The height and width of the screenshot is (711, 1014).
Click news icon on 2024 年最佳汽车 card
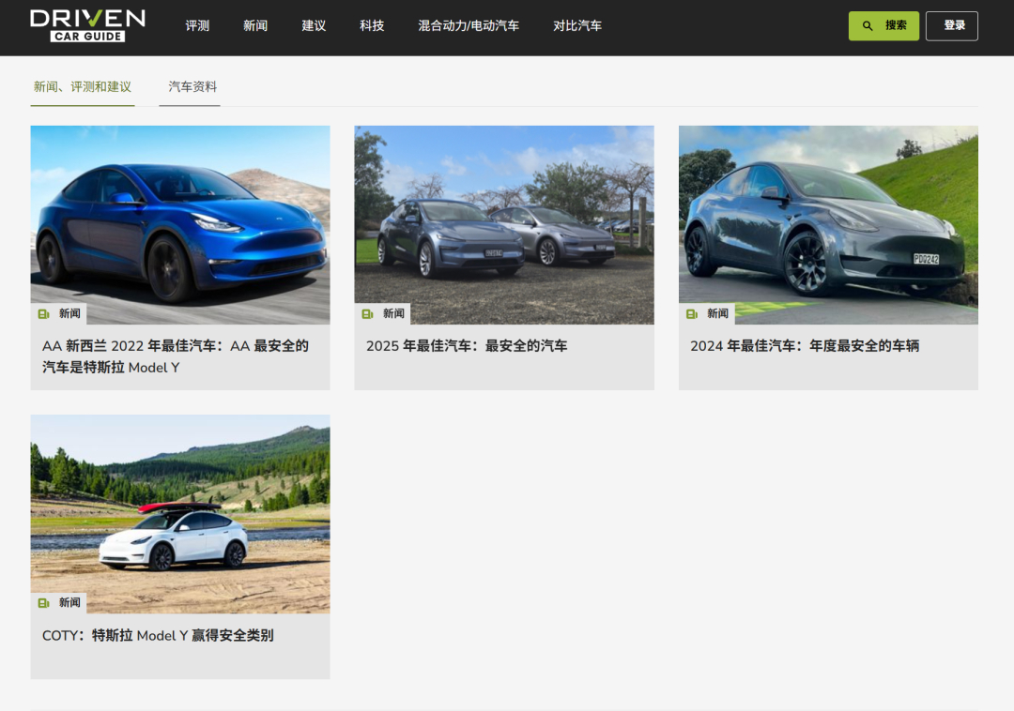pos(691,314)
